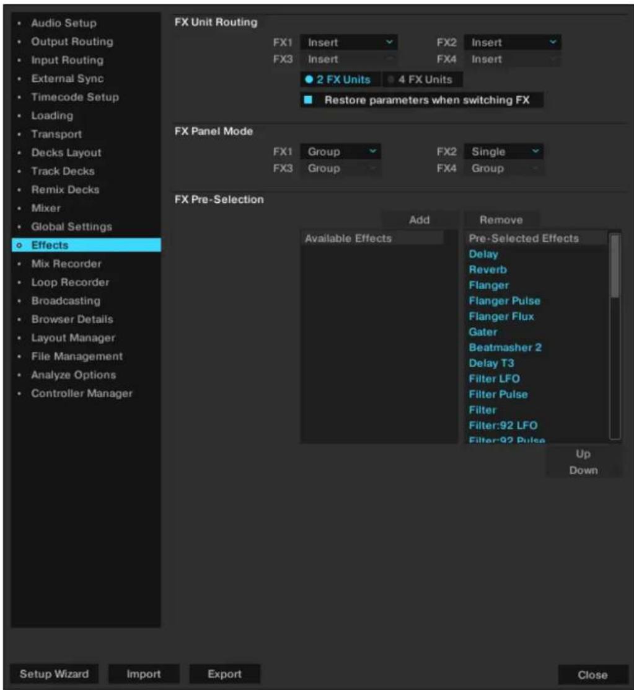Go to Timecode Setup settings

point(86,97)
